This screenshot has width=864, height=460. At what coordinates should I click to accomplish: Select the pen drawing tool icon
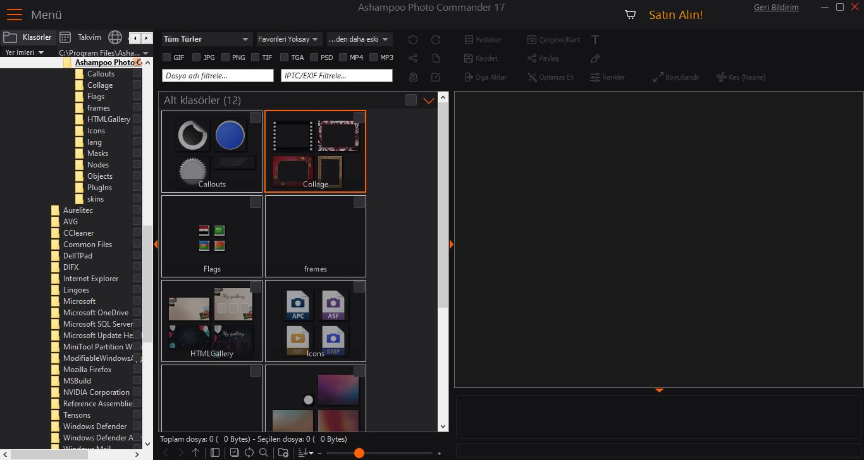coord(595,58)
